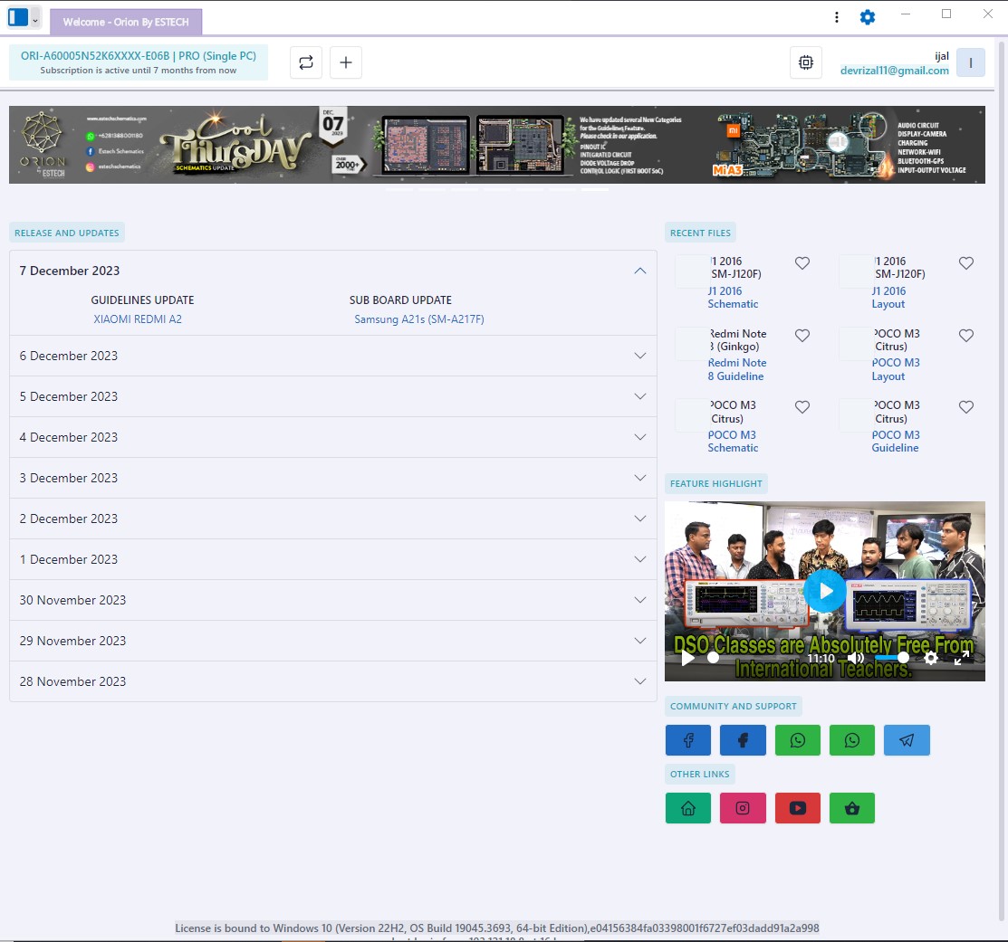Viewport: 1008px width, 942px height.
Task: Open the XIAOMI REDMI A2 guidelines link
Action: click(x=138, y=319)
